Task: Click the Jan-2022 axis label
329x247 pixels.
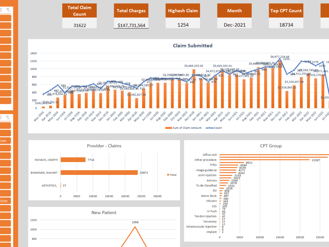Action: (x=283, y=116)
